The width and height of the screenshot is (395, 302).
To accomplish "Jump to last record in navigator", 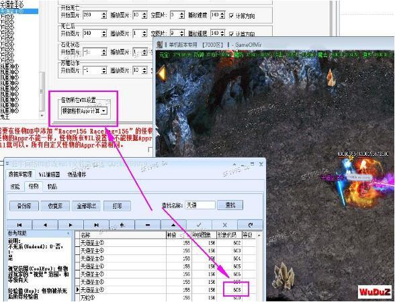I will click(97, 225).
